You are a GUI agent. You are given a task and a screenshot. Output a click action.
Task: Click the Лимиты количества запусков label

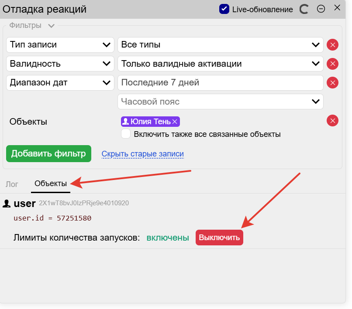pos(76,238)
